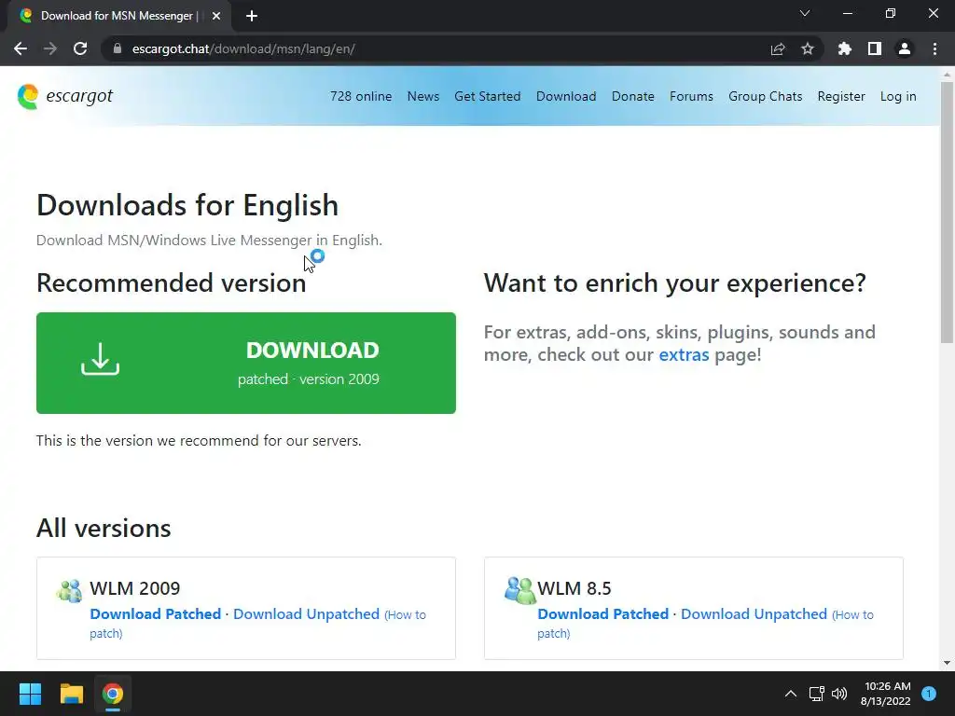The width and height of the screenshot is (955, 716).
Task: Click the WLM 2009 title text
Action: [135, 588]
